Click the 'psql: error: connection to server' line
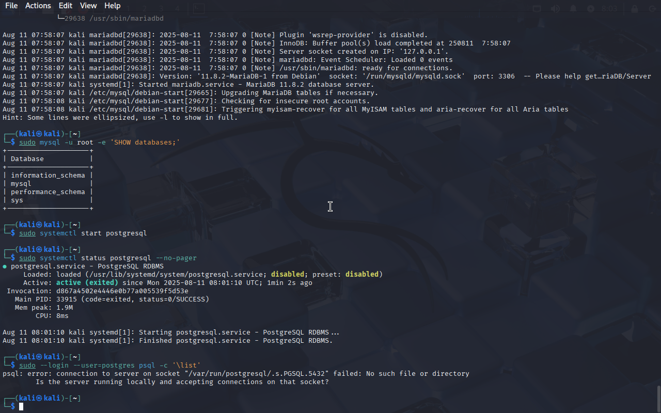 coord(236,374)
